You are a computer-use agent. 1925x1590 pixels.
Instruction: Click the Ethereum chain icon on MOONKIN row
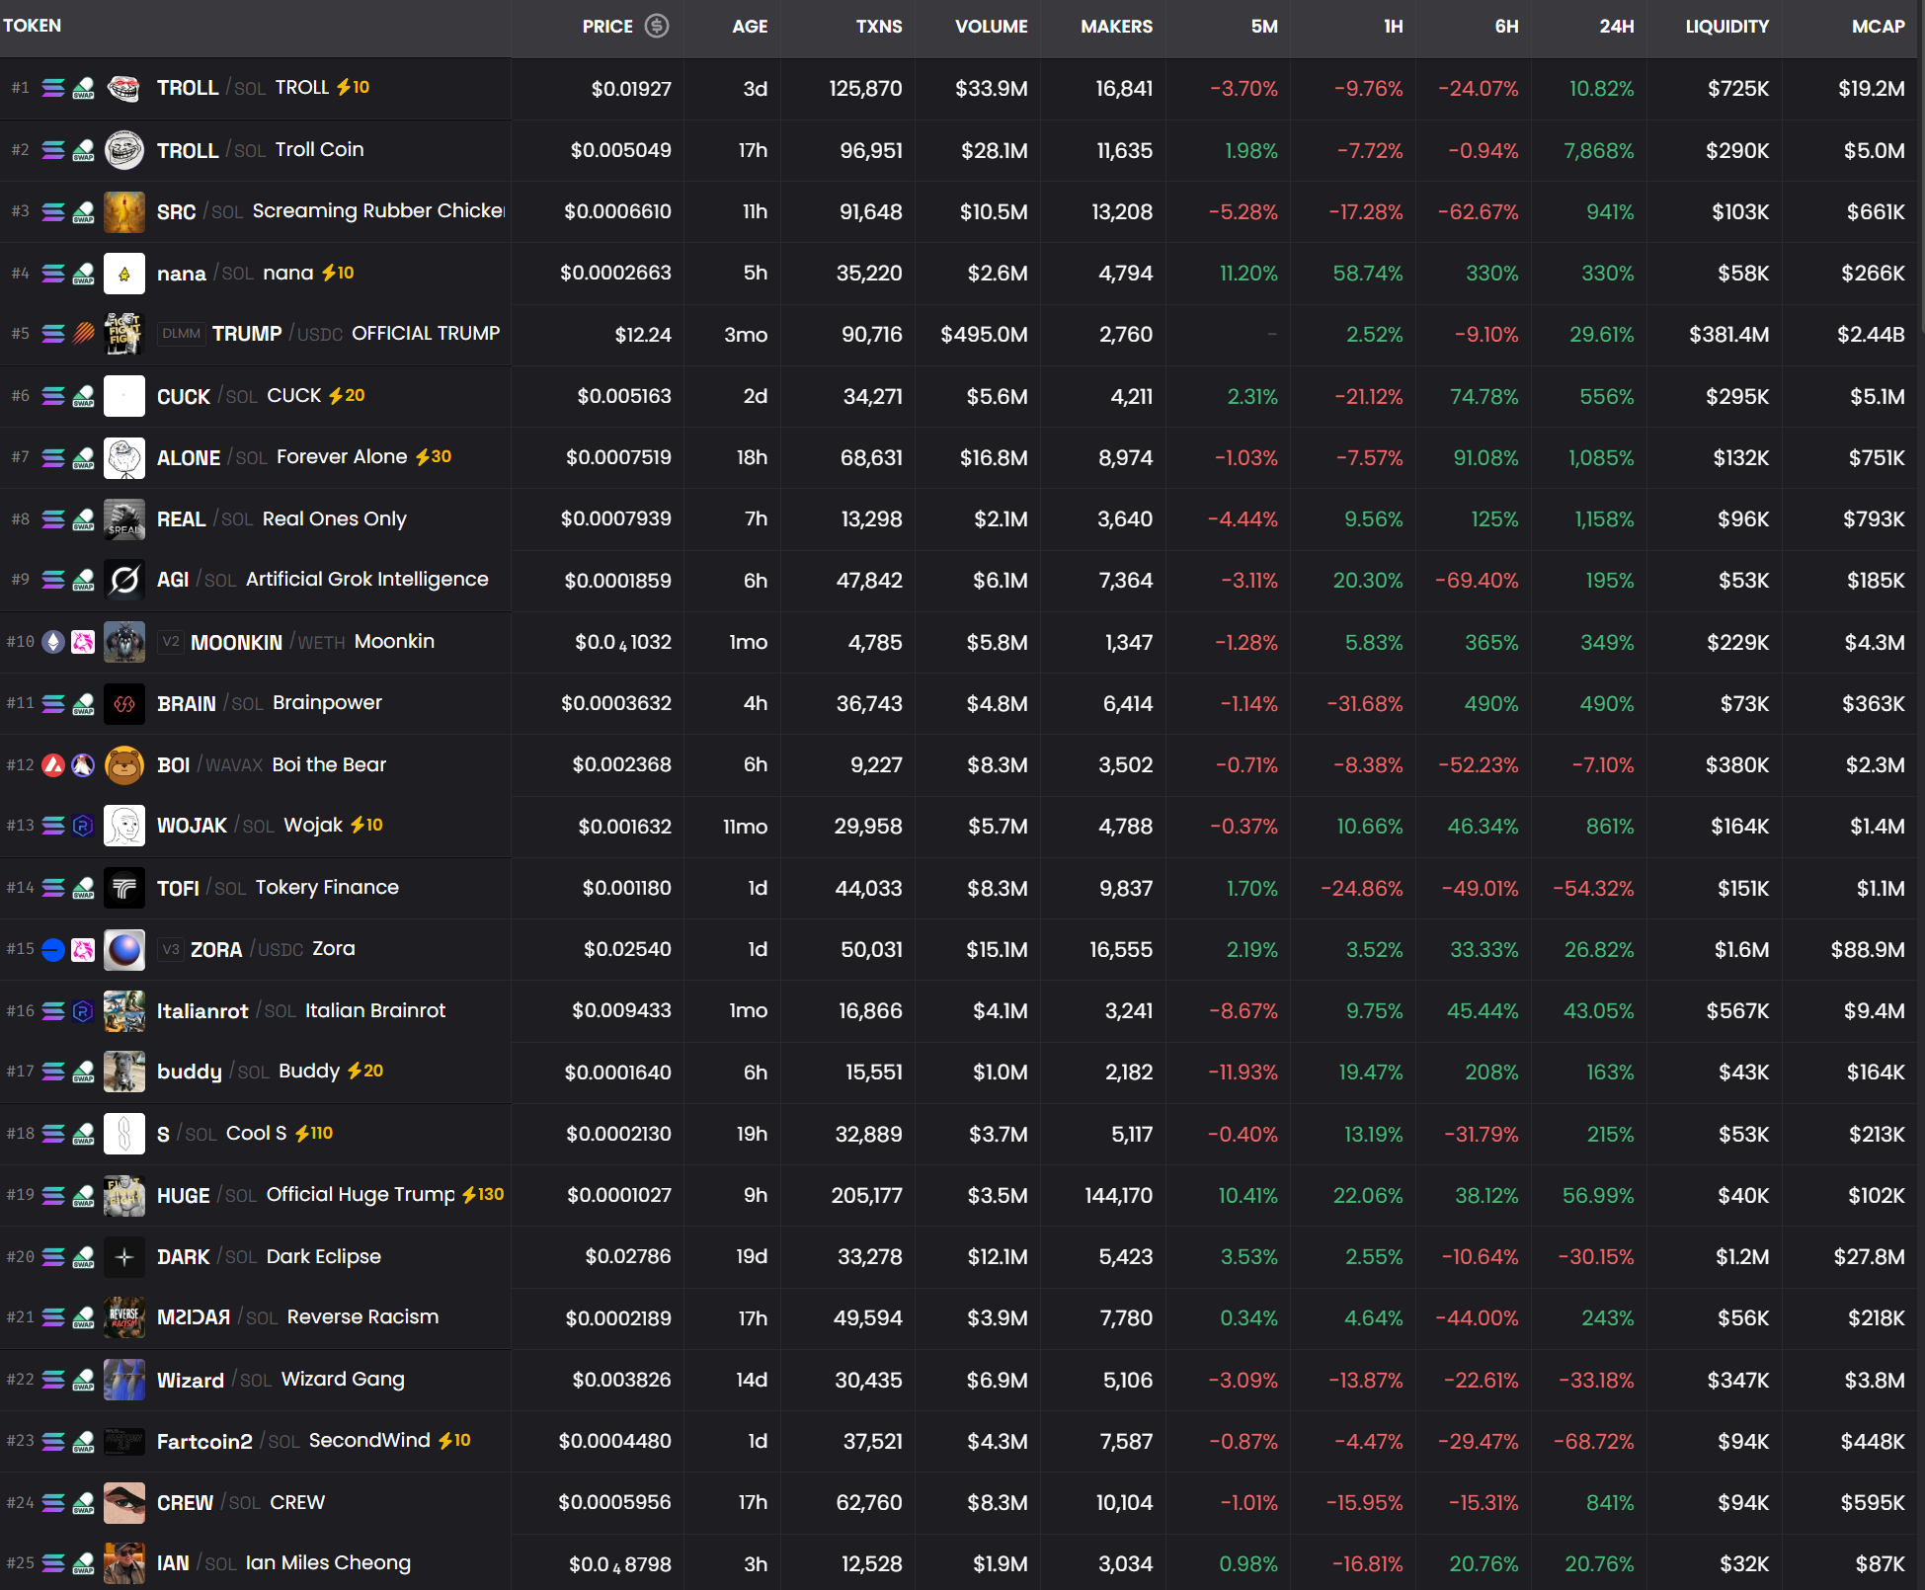(x=53, y=642)
